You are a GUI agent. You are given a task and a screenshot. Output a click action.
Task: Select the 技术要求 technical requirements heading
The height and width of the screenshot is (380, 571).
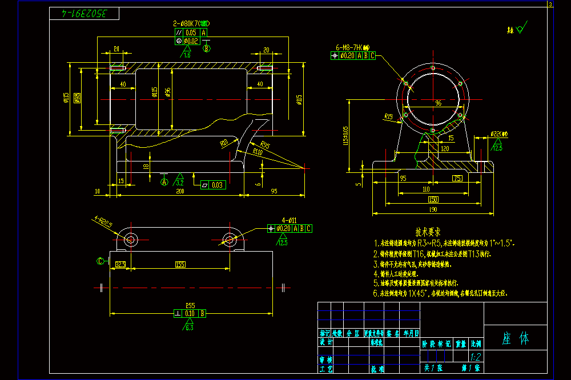pos(428,232)
